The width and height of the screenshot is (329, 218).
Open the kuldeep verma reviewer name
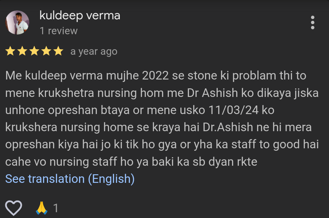[80, 16]
